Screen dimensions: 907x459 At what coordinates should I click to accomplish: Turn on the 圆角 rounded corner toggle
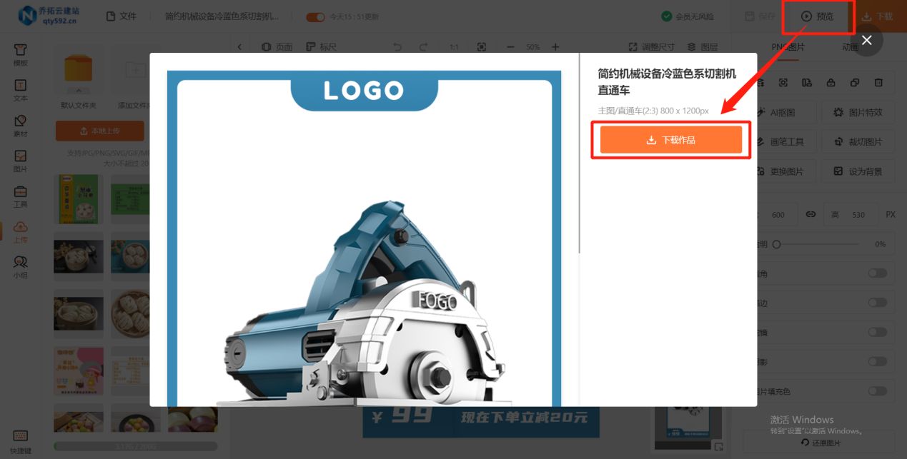878,273
